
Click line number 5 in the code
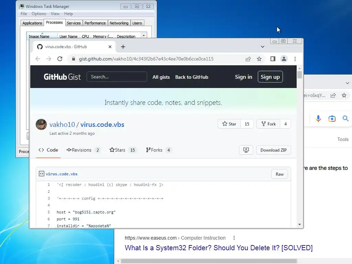(49, 212)
